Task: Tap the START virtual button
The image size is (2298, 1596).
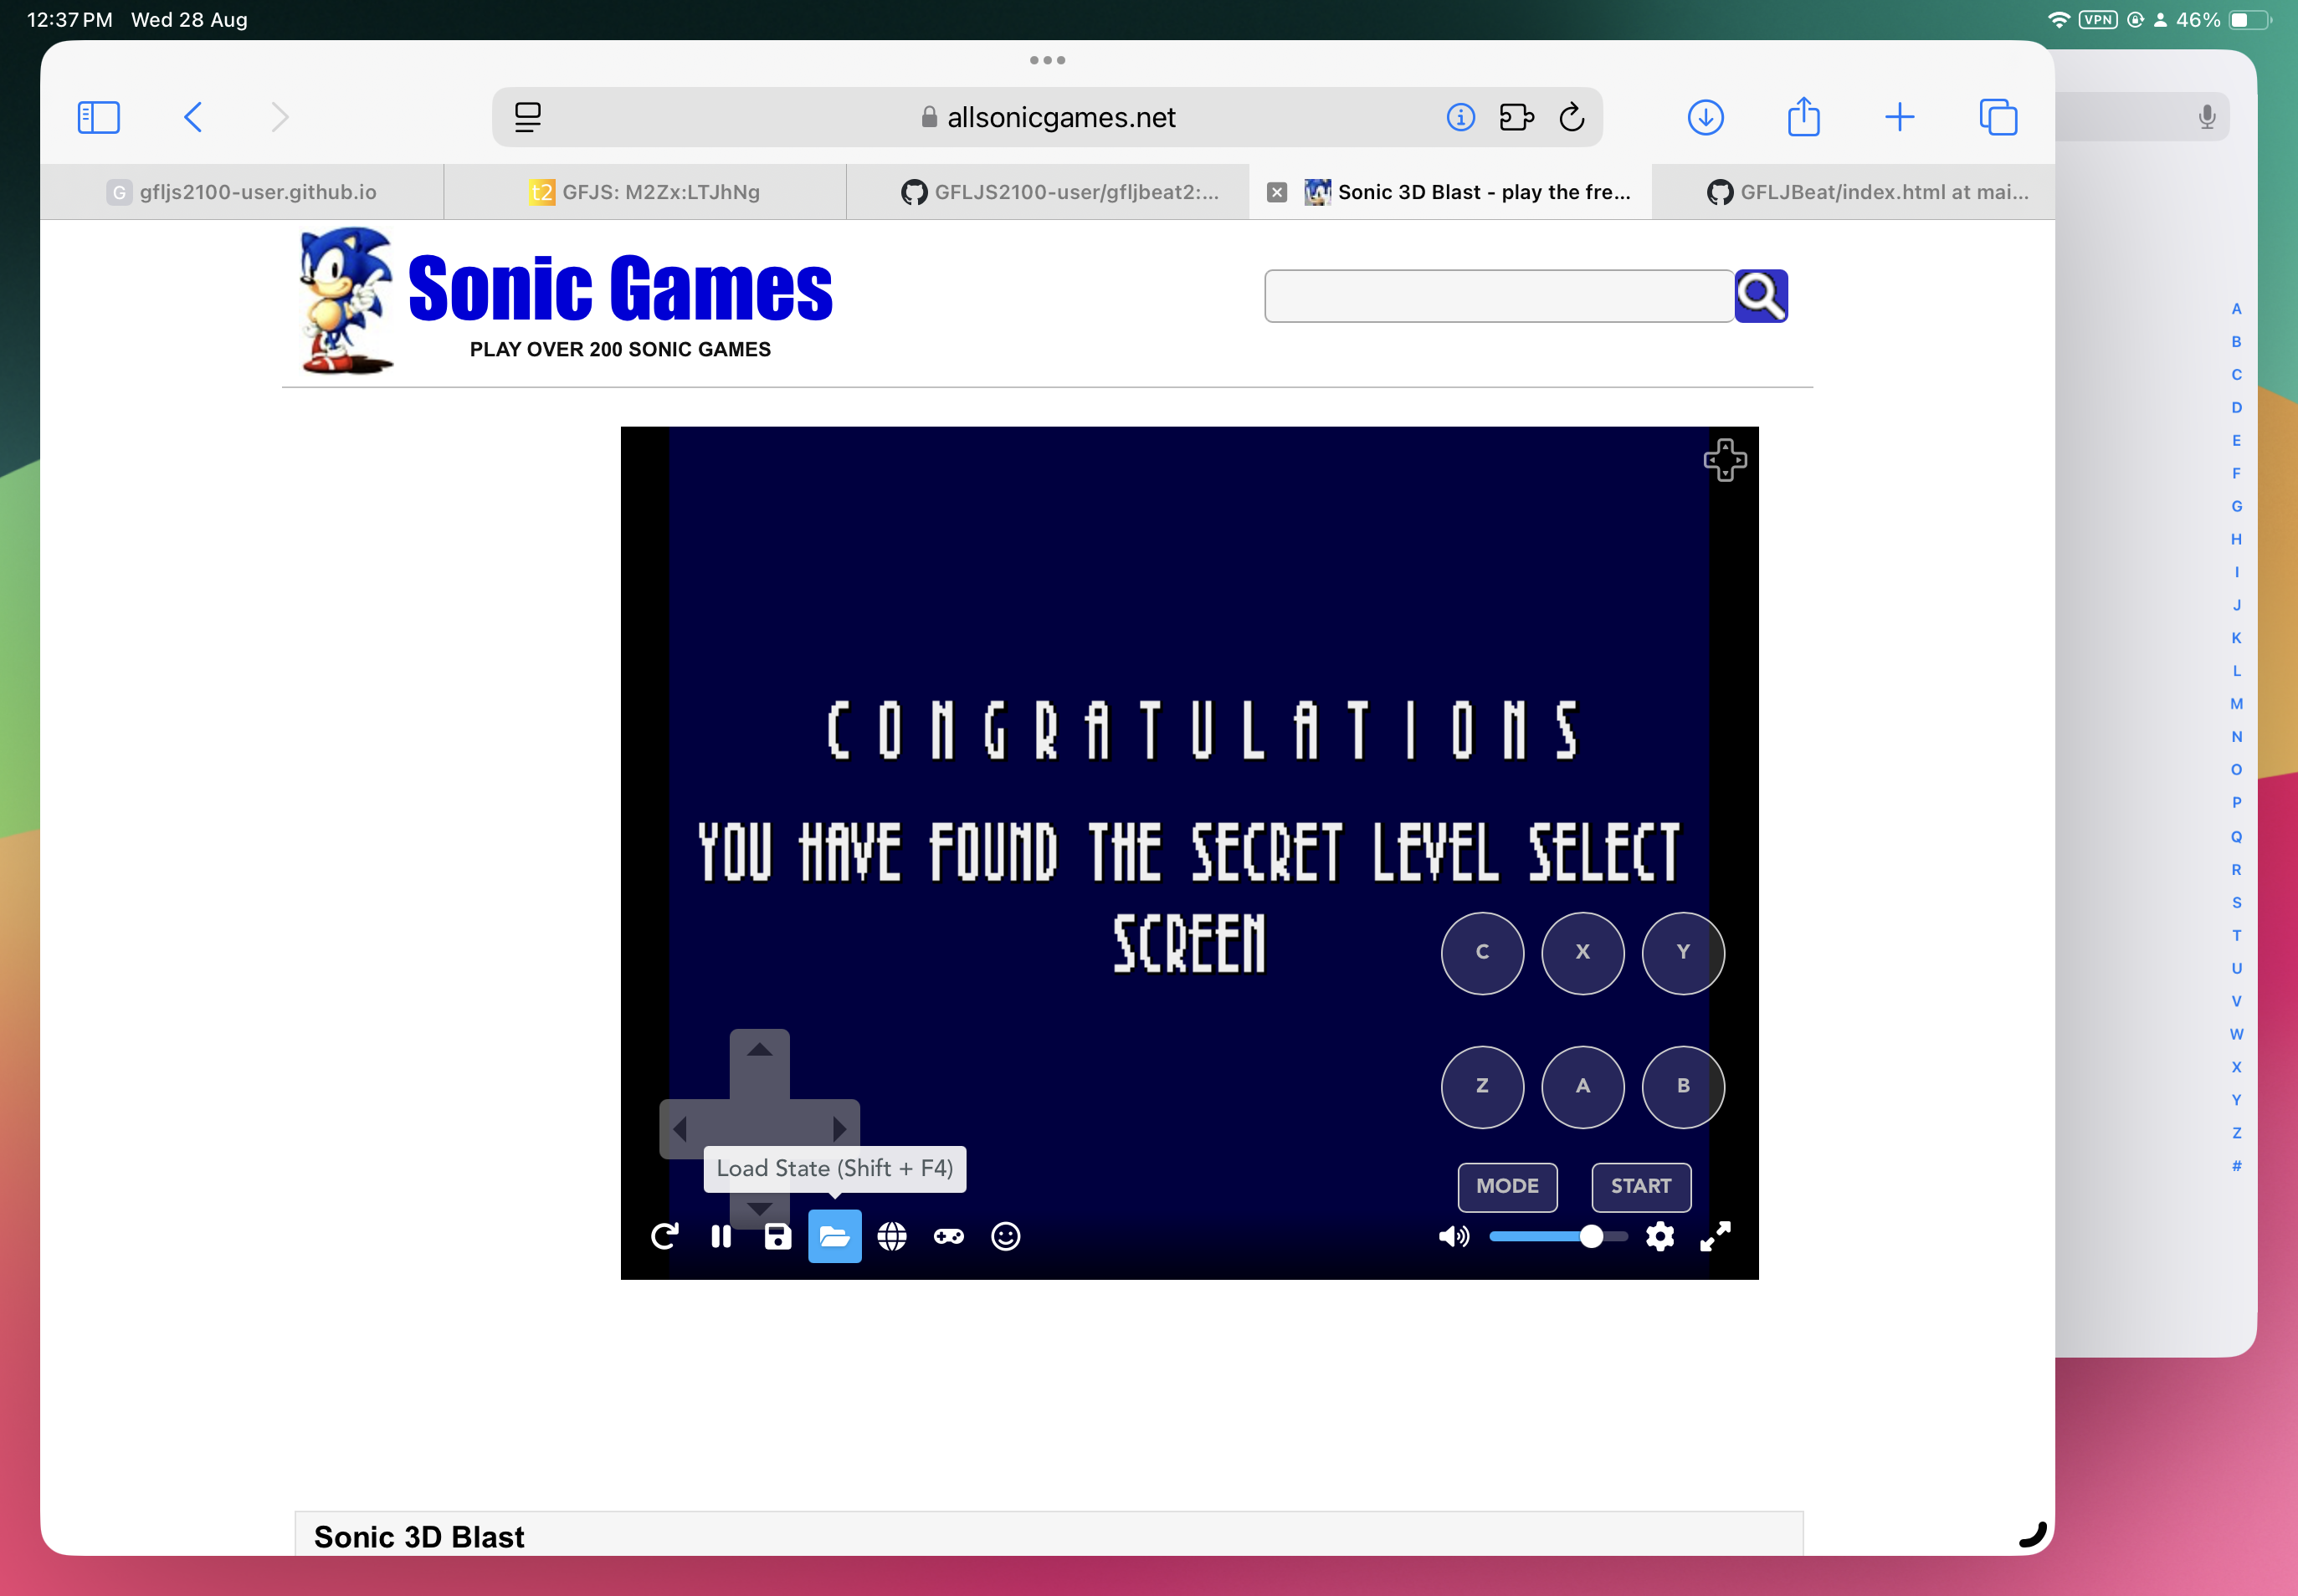Action: tap(1641, 1186)
